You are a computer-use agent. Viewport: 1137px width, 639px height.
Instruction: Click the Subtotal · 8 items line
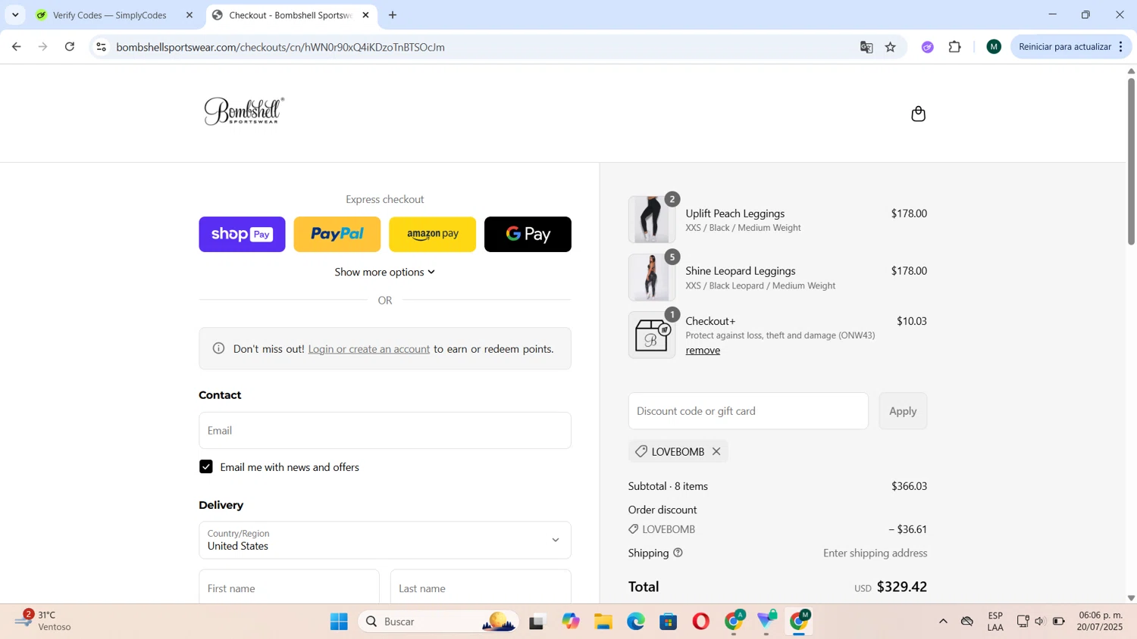778,486
